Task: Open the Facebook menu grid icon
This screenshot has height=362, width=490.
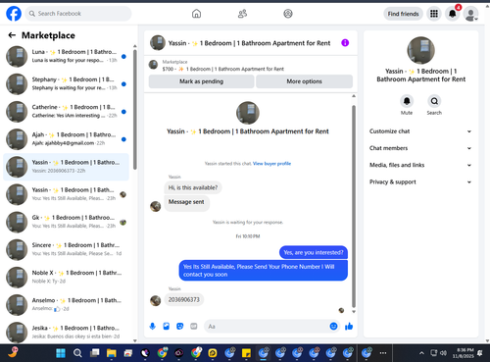Action: coord(434,14)
